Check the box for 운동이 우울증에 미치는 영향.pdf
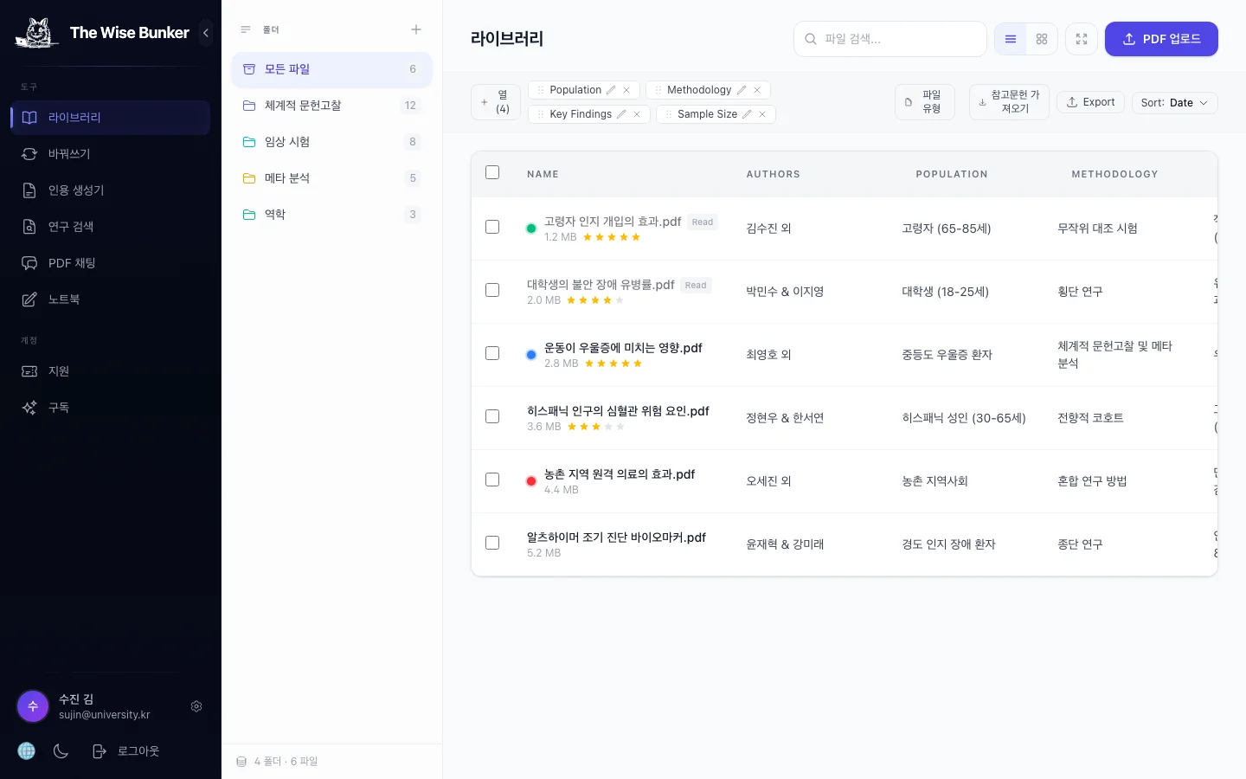The image size is (1246, 779). (x=492, y=353)
